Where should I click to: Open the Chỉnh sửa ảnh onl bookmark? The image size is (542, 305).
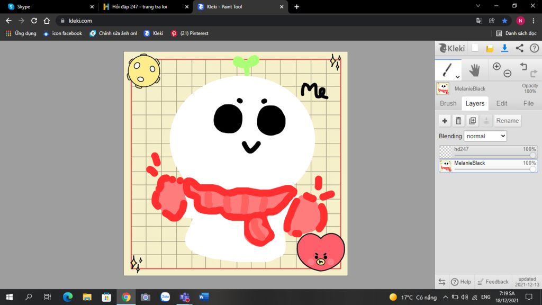coord(113,33)
